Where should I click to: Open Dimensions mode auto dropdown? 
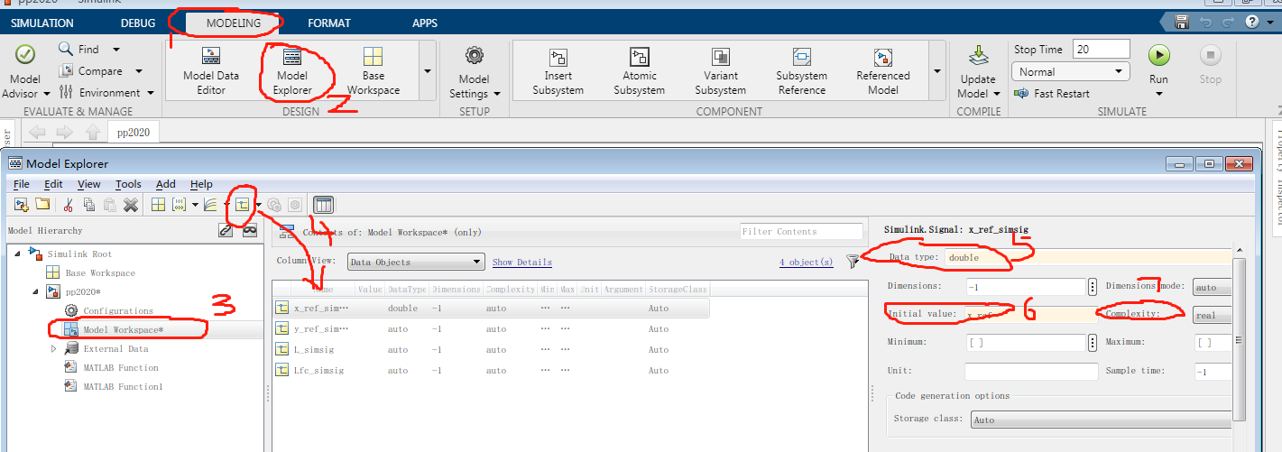tap(1213, 287)
